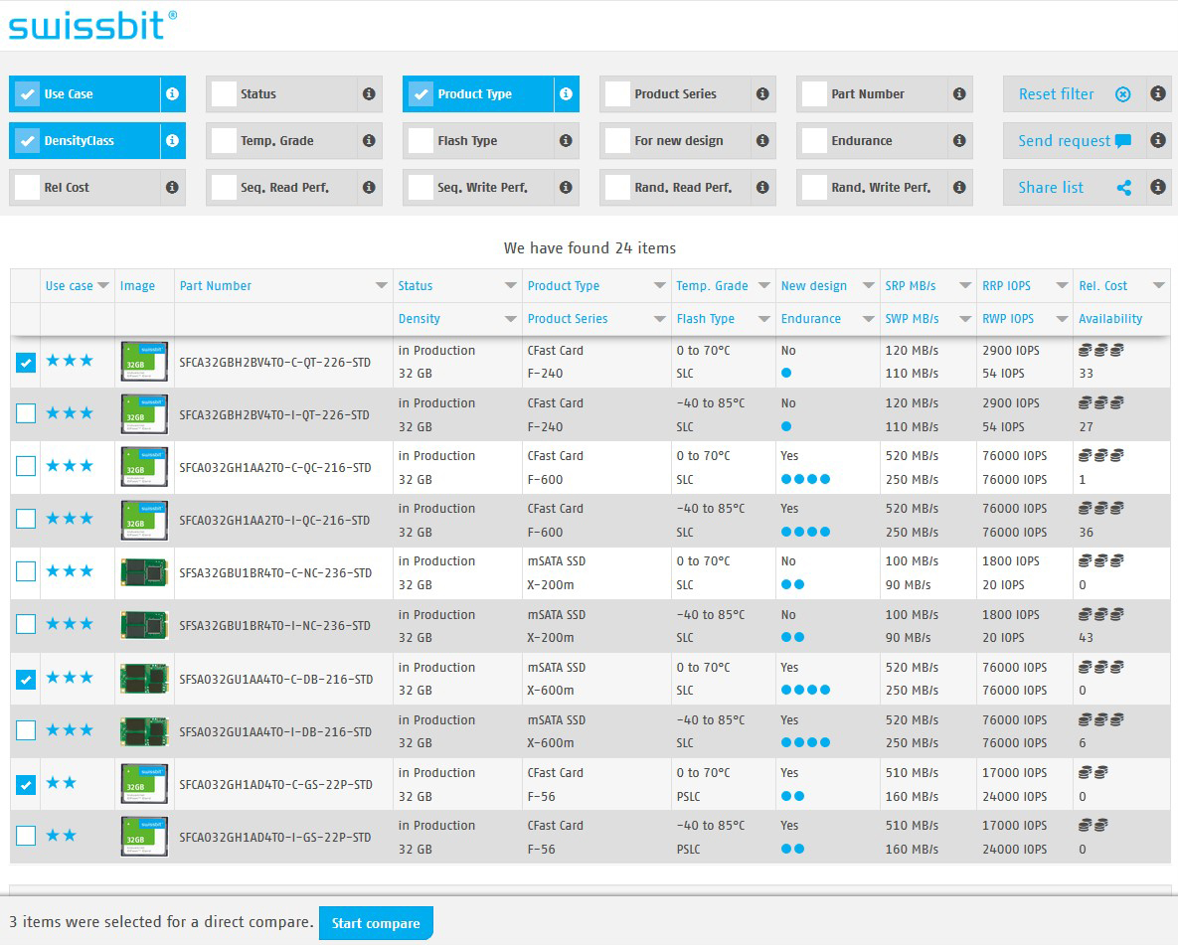Image resolution: width=1178 pixels, height=945 pixels.
Task: Click Send request button
Action: tap(1075, 140)
